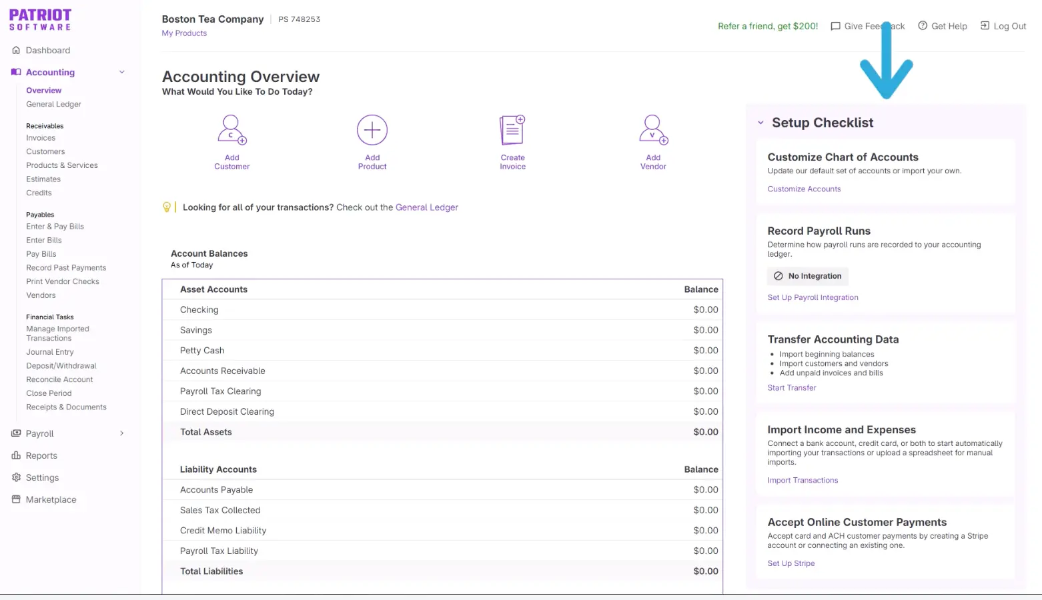This screenshot has width=1042, height=600.
Task: Click the Marketplace store icon
Action: pos(16,499)
